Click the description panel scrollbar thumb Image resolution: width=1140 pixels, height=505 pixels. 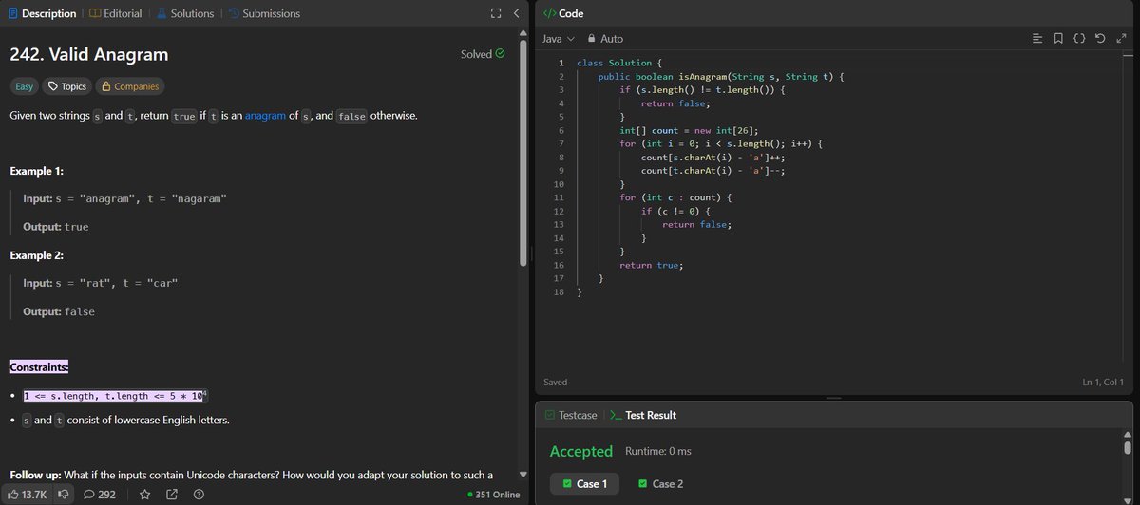pos(522,154)
